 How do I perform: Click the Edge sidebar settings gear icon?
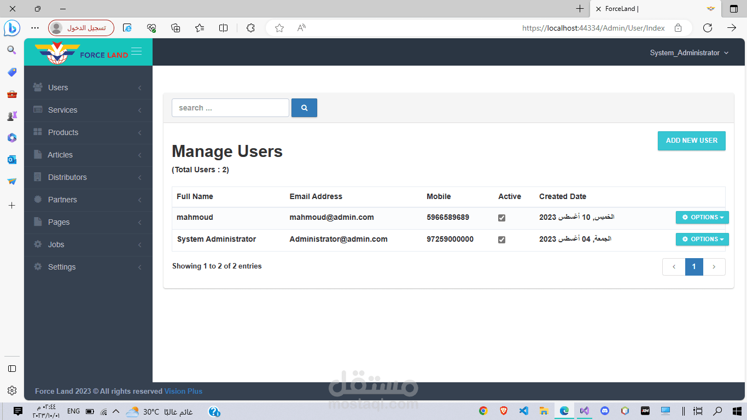(x=11, y=390)
